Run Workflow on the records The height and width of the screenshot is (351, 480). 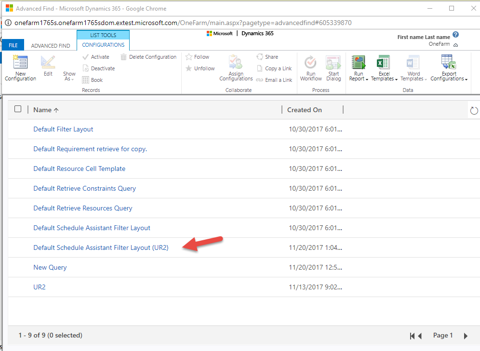point(310,69)
